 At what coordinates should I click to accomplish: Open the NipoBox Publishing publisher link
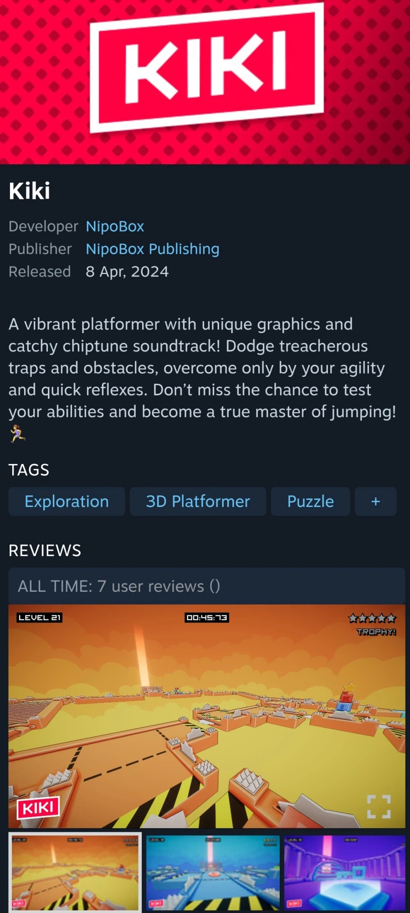pos(153,249)
